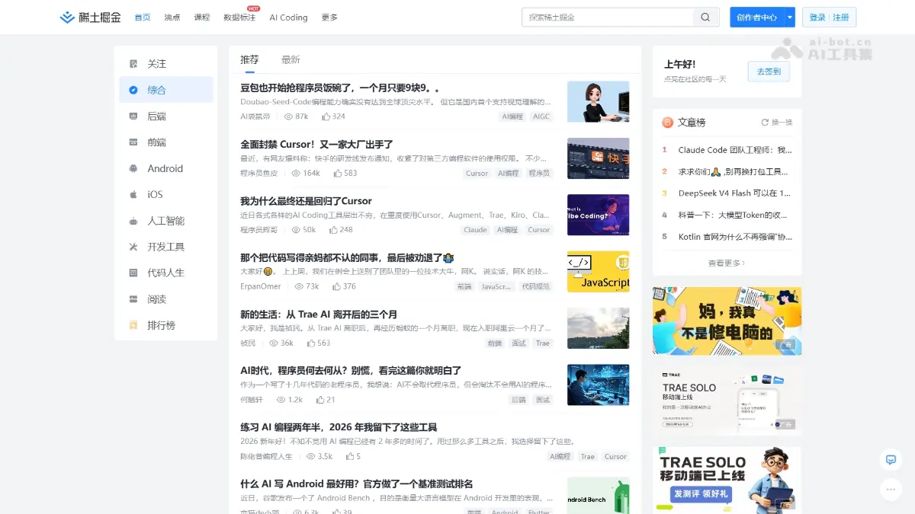This screenshot has width=915, height=514.
Task: Open the floating more-options dots button
Action: [x=890, y=489]
